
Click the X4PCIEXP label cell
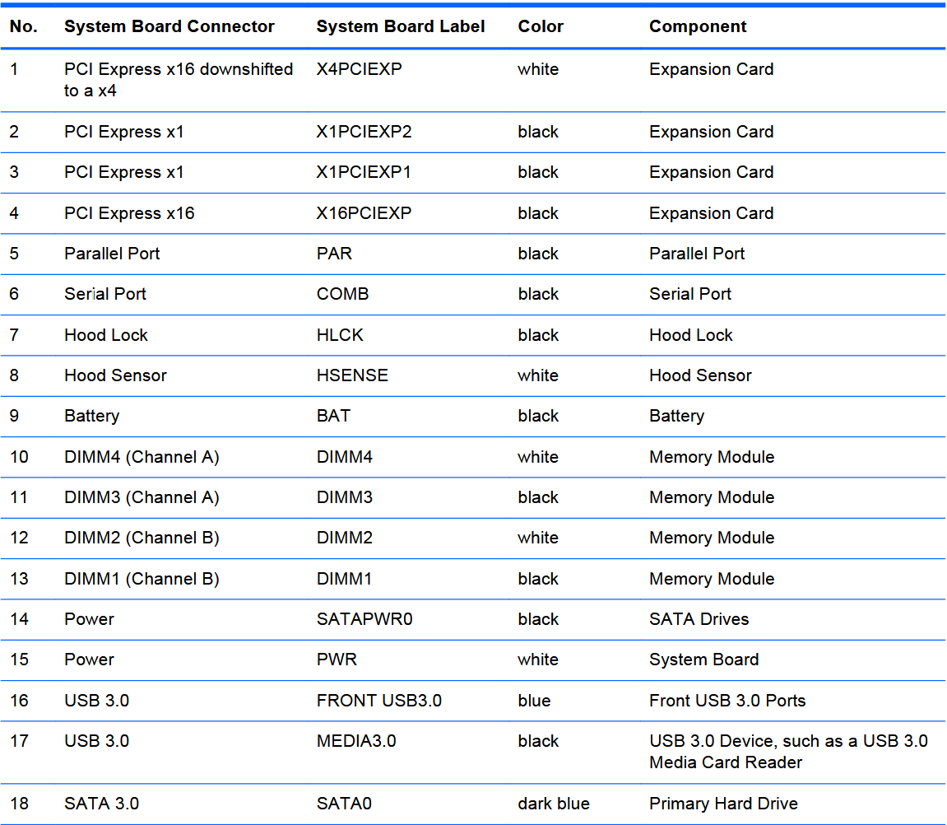pyautogui.click(x=360, y=69)
